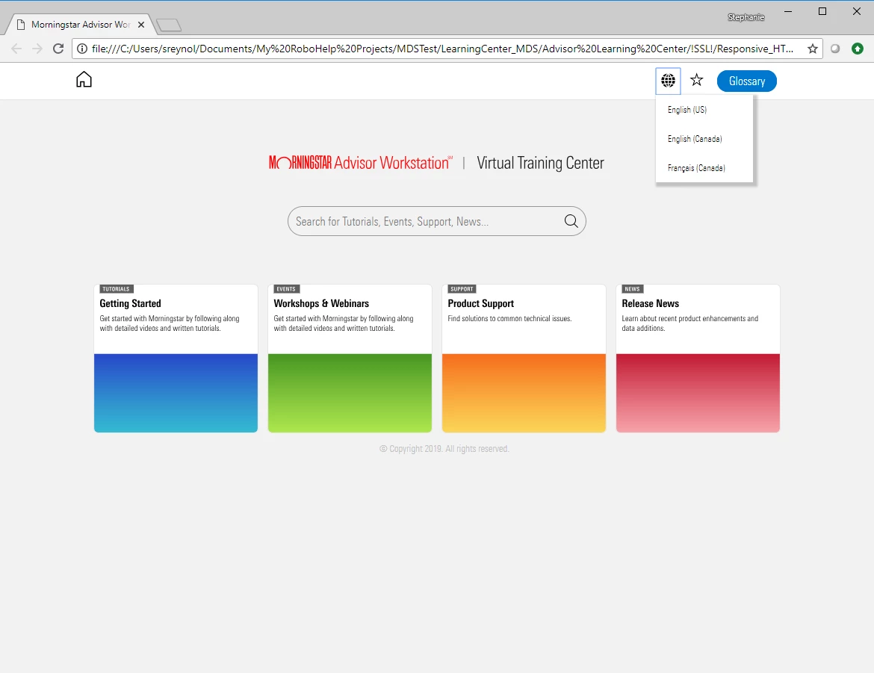
Task: Click "Learn about recent product enhancements" description
Action: tap(689, 323)
